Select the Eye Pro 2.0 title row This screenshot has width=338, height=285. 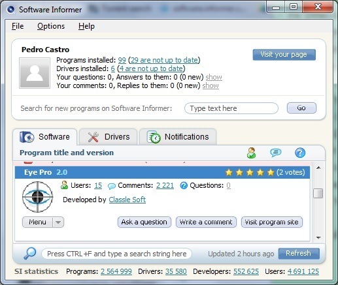[162, 172]
